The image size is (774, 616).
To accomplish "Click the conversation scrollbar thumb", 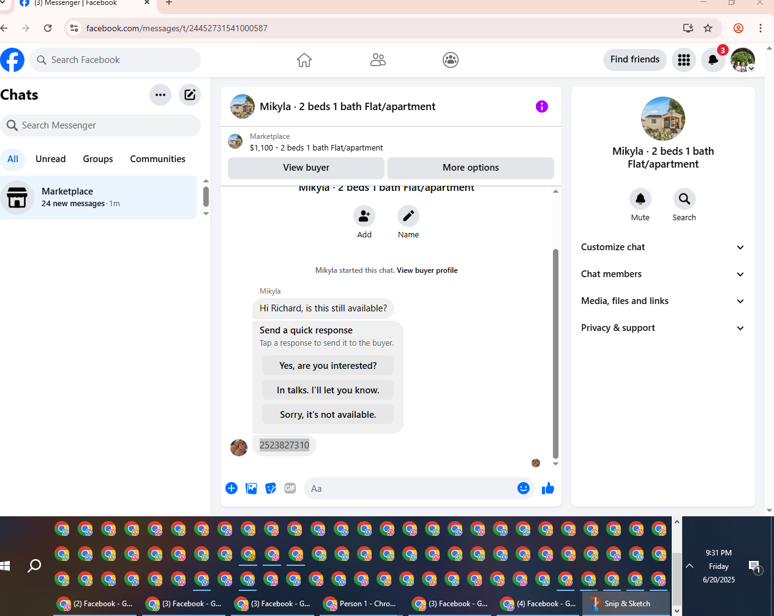I will [555, 354].
